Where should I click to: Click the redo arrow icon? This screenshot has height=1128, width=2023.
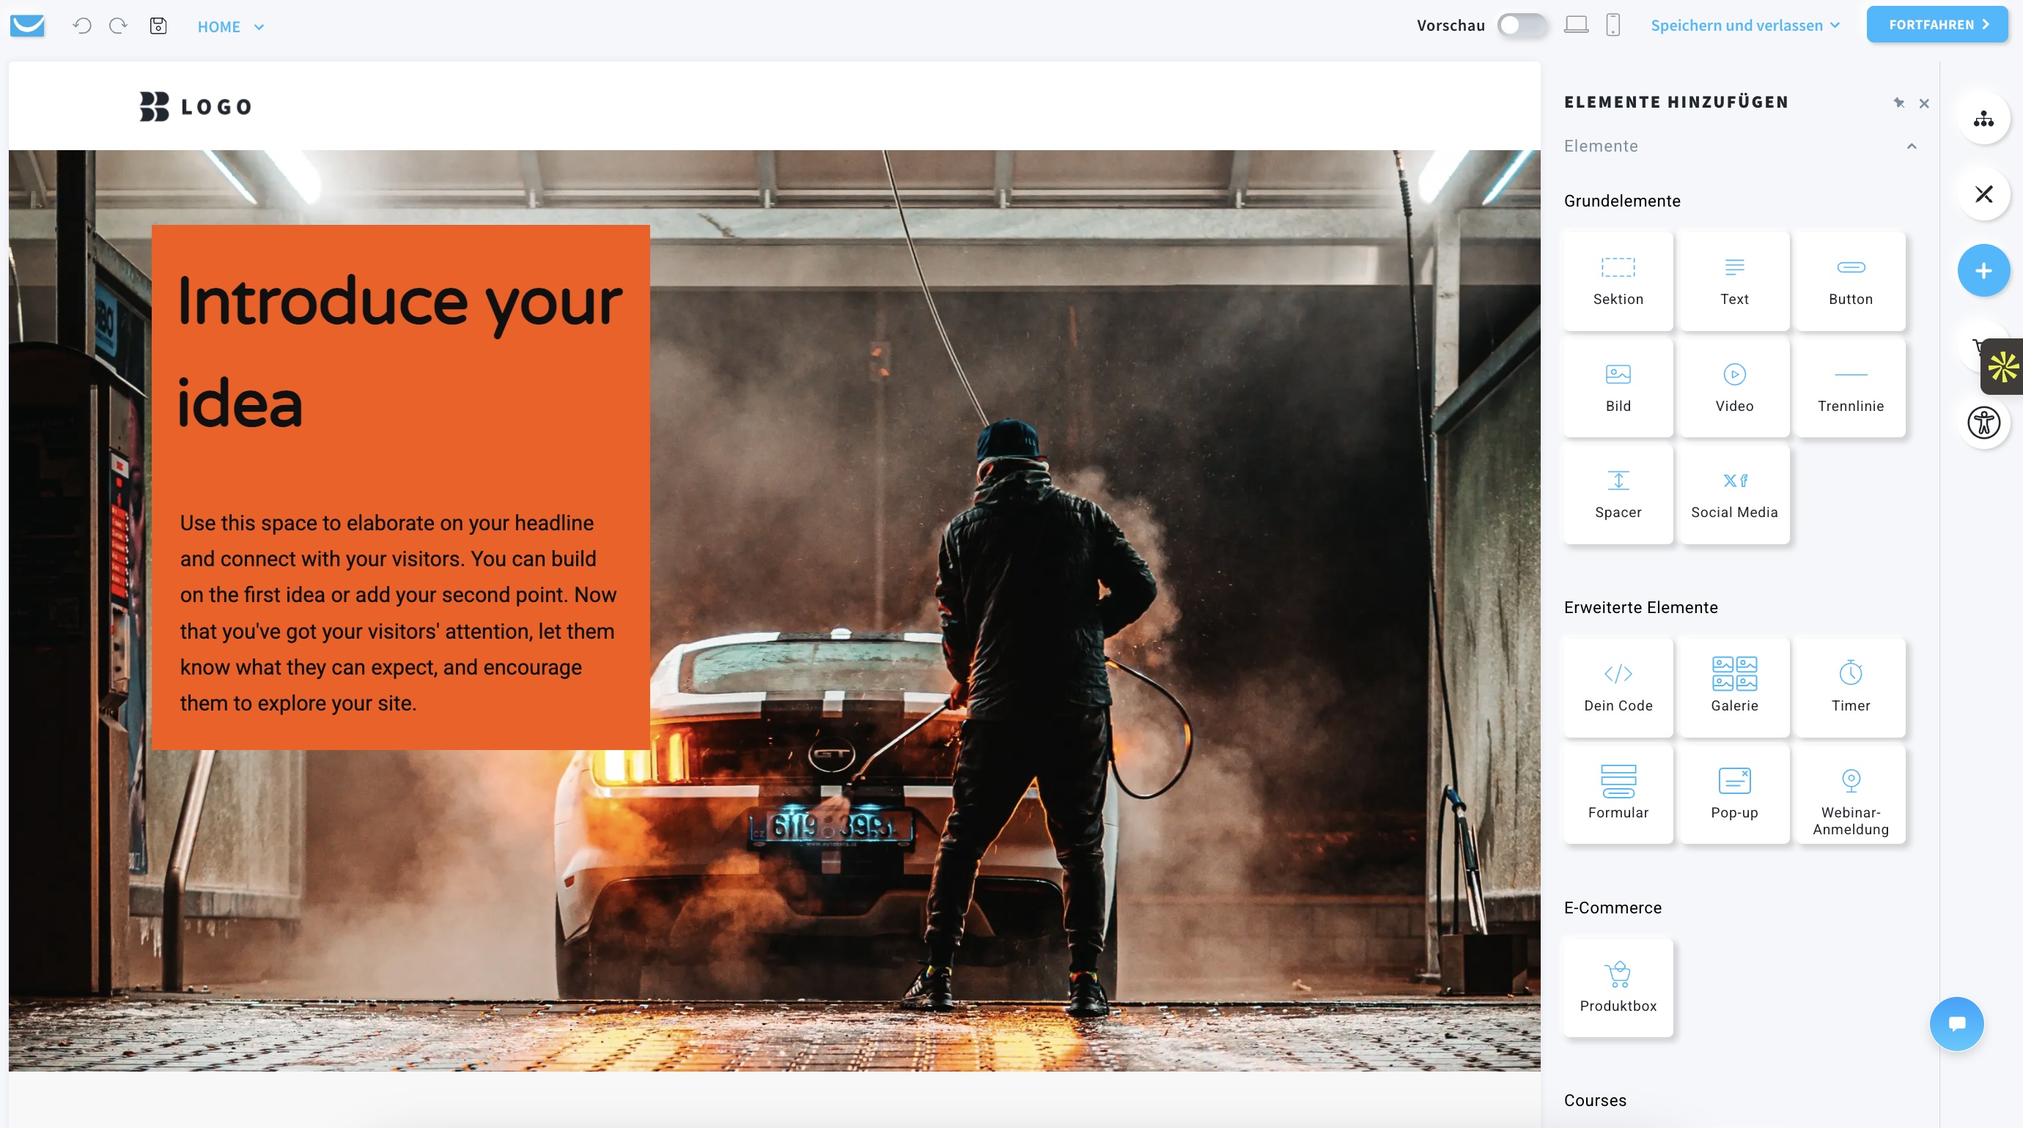[x=119, y=26]
